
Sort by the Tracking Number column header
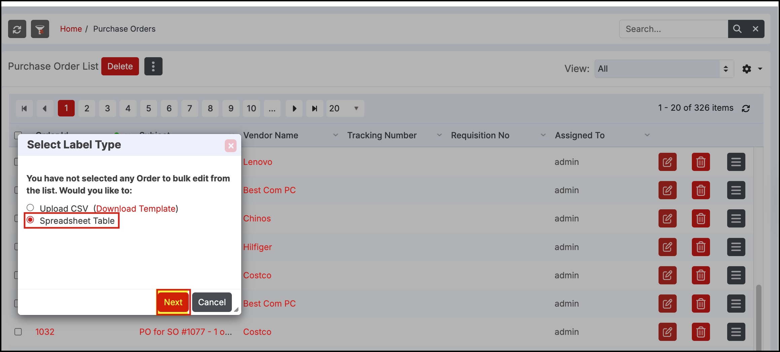point(382,135)
